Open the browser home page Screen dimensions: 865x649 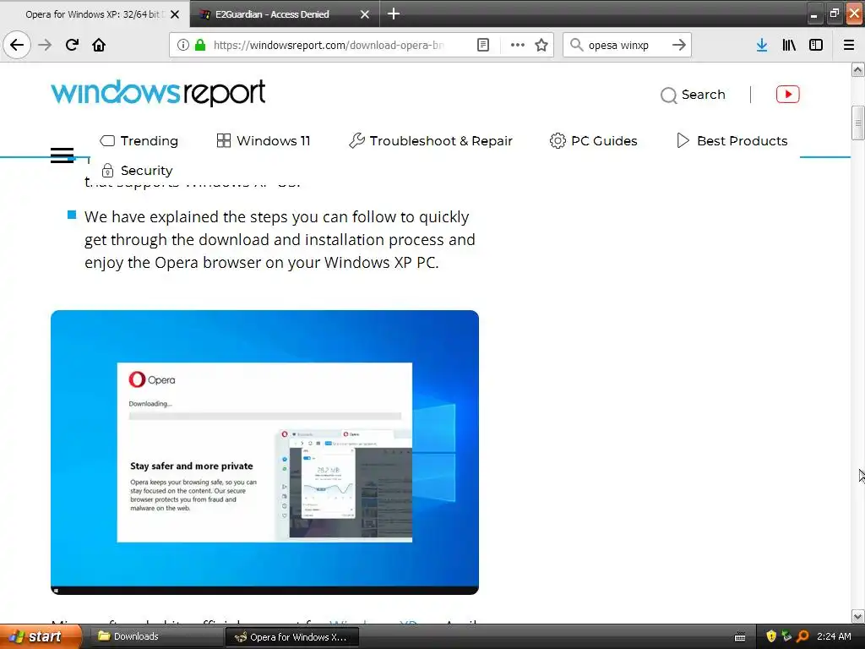[99, 45]
